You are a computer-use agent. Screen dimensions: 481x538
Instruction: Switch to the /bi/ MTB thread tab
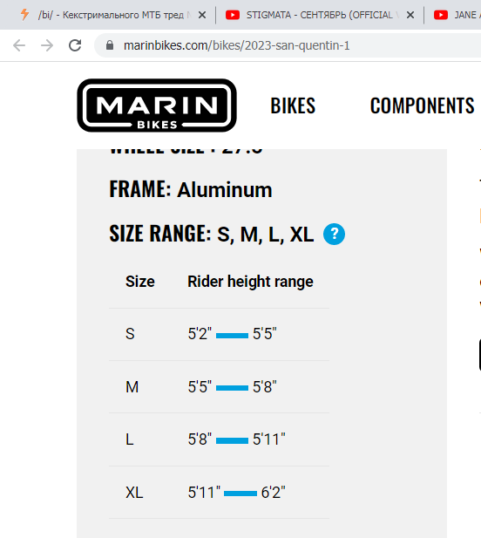(x=112, y=15)
